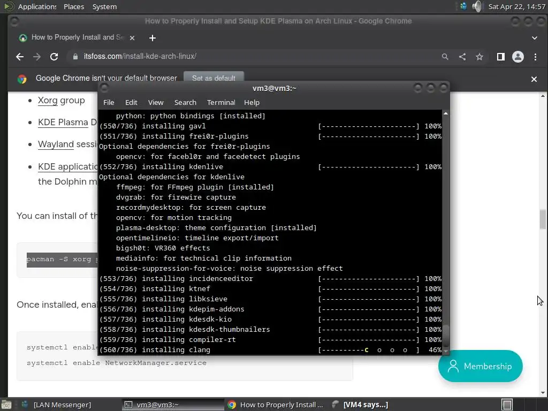This screenshot has height=411, width=548.
Task: Click the mediainfo technical clip information line
Action: [x=204, y=258]
